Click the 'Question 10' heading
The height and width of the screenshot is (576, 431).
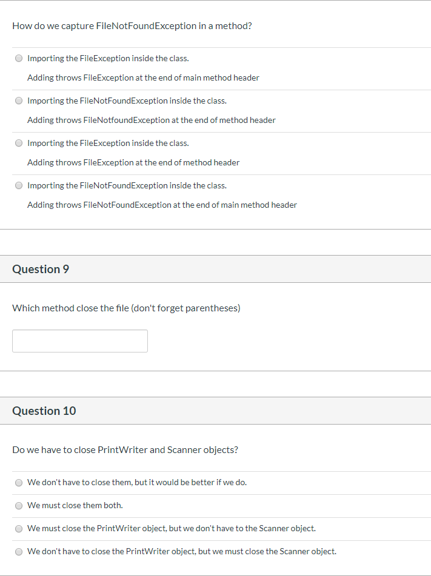(x=44, y=411)
